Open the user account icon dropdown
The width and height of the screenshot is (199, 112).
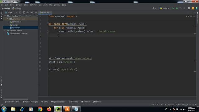[x=154, y=8]
